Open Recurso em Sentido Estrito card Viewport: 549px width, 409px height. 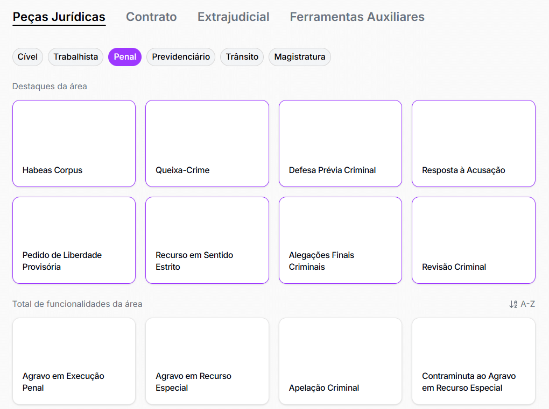(207, 240)
